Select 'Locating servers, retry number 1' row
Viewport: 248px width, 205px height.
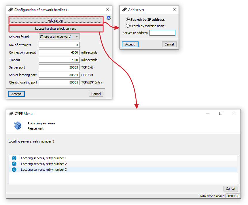tap(123, 158)
